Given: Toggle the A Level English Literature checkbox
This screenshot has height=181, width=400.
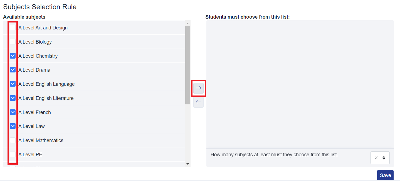Looking at the screenshot, I should 13,98.
